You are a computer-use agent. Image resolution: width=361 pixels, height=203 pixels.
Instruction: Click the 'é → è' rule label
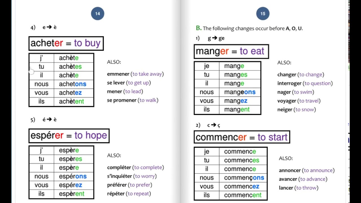(50, 120)
